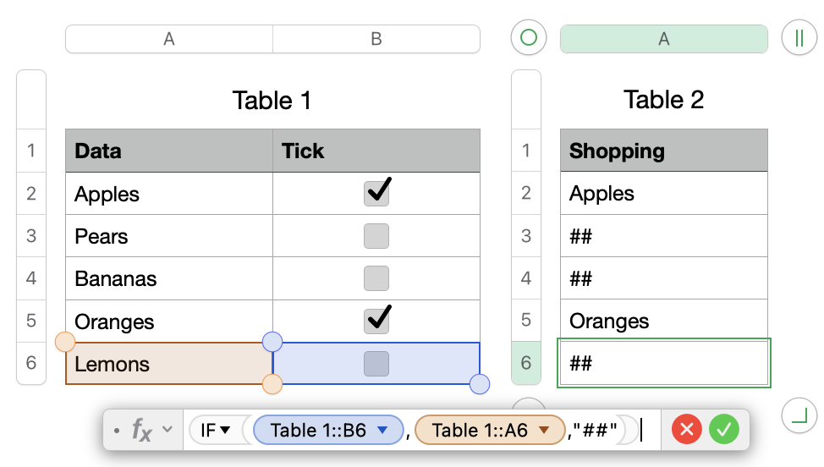The image size is (824, 467).
Task: Click Table 2's bottom-right resize corner handle
Action: click(799, 414)
